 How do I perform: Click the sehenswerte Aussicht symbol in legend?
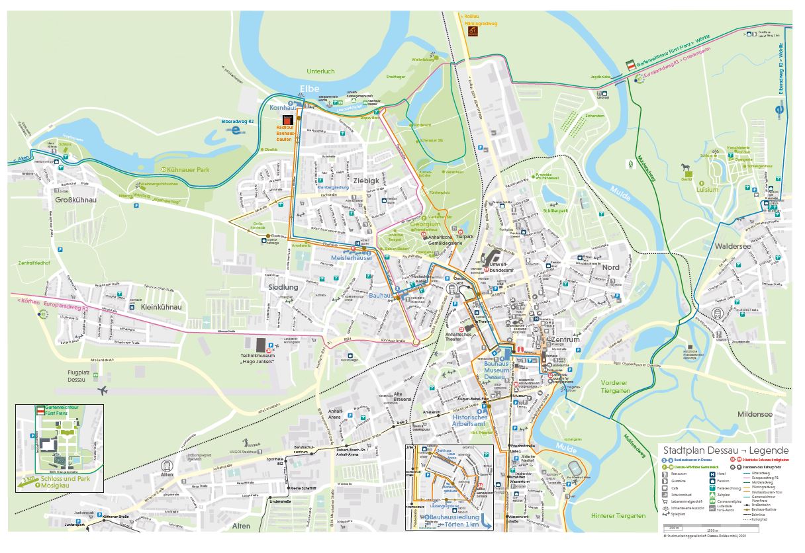665,508
